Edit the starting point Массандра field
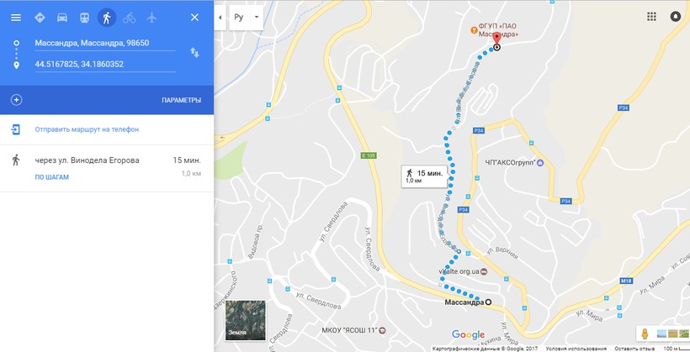This screenshot has width=690, height=352. (x=105, y=43)
